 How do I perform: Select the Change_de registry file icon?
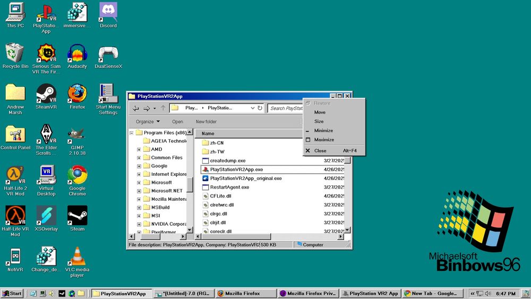[x=46, y=259]
